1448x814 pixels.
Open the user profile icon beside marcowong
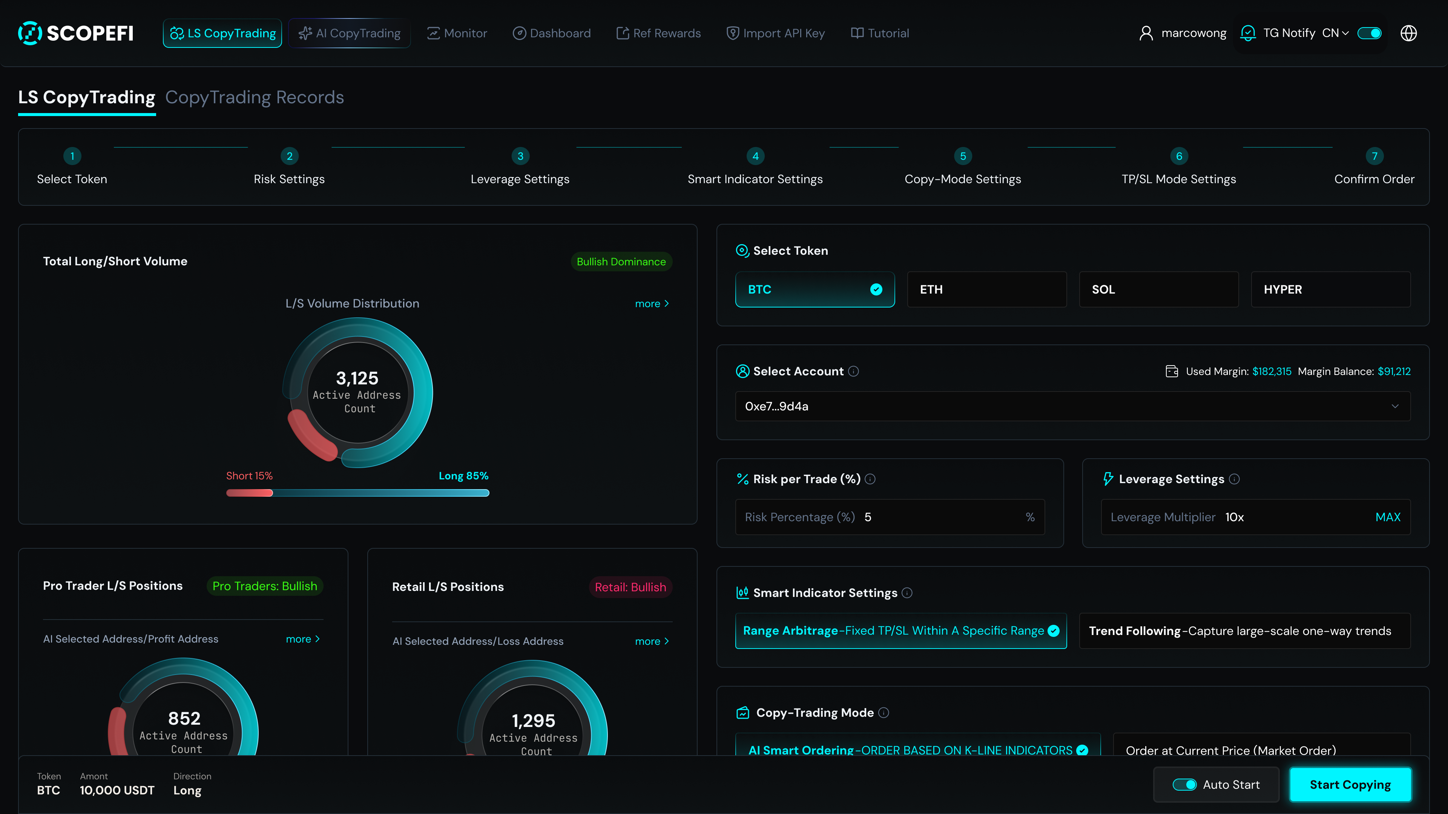coord(1146,33)
